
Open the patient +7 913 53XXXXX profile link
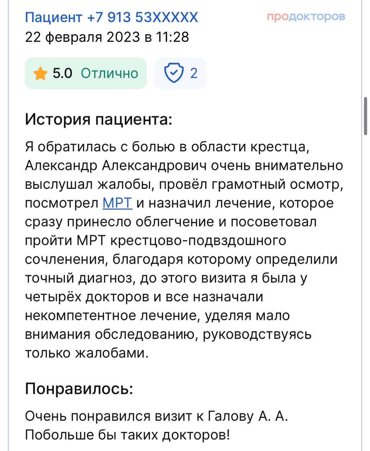tap(111, 17)
